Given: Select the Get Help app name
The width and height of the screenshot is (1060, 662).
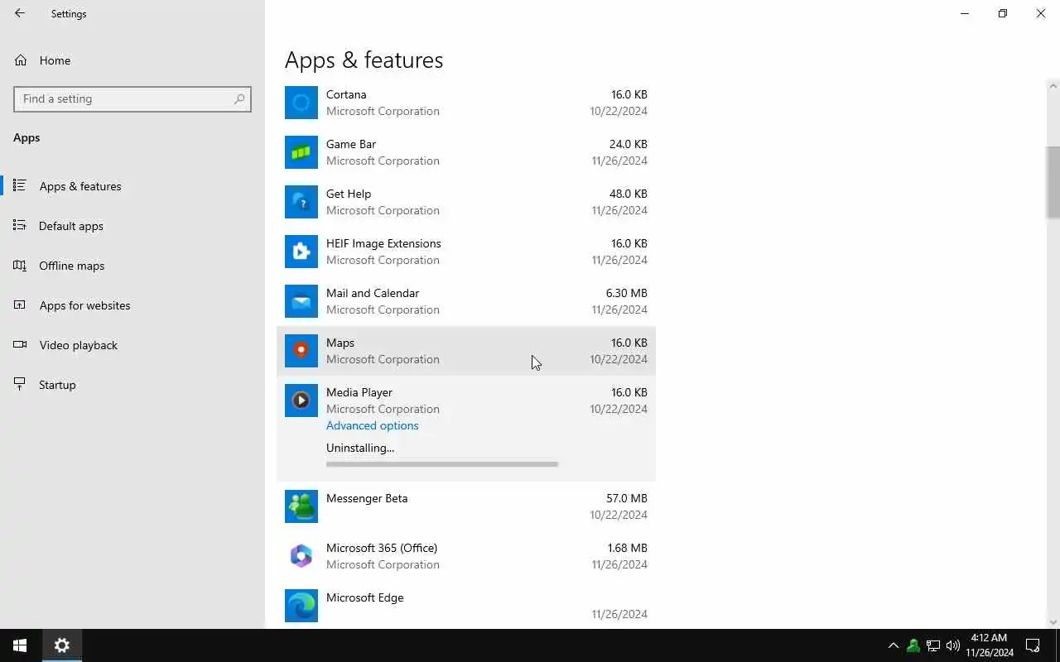Looking at the screenshot, I should tap(349, 194).
